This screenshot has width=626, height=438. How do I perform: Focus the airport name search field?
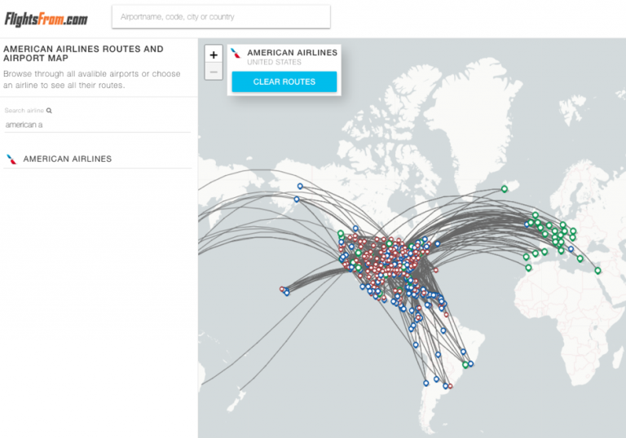click(221, 17)
